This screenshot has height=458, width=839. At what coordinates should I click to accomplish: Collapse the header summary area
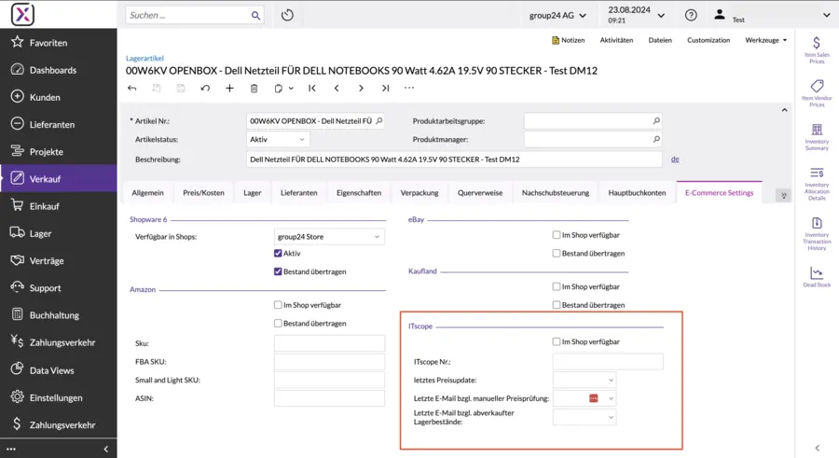784,110
